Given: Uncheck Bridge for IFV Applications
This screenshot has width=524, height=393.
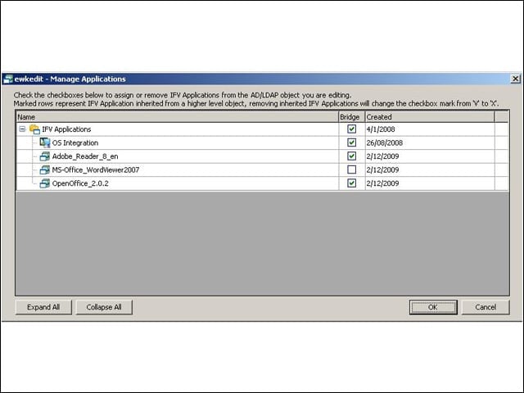Looking at the screenshot, I should click(x=351, y=129).
